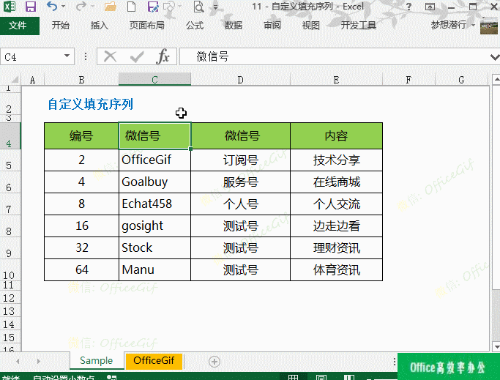Create a new blank workbook icon
Viewport: 500px width, 380px height.
pyautogui.click(x=132, y=7)
